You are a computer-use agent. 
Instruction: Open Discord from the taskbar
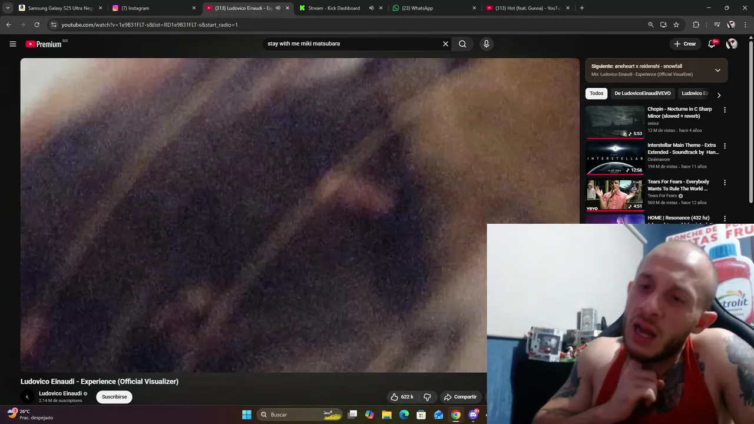click(x=473, y=415)
